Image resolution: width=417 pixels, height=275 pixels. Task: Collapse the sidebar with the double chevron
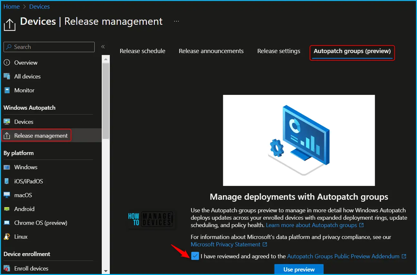click(103, 47)
